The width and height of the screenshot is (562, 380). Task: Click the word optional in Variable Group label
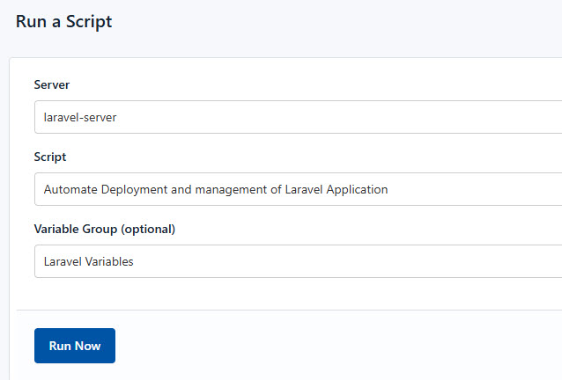point(147,229)
